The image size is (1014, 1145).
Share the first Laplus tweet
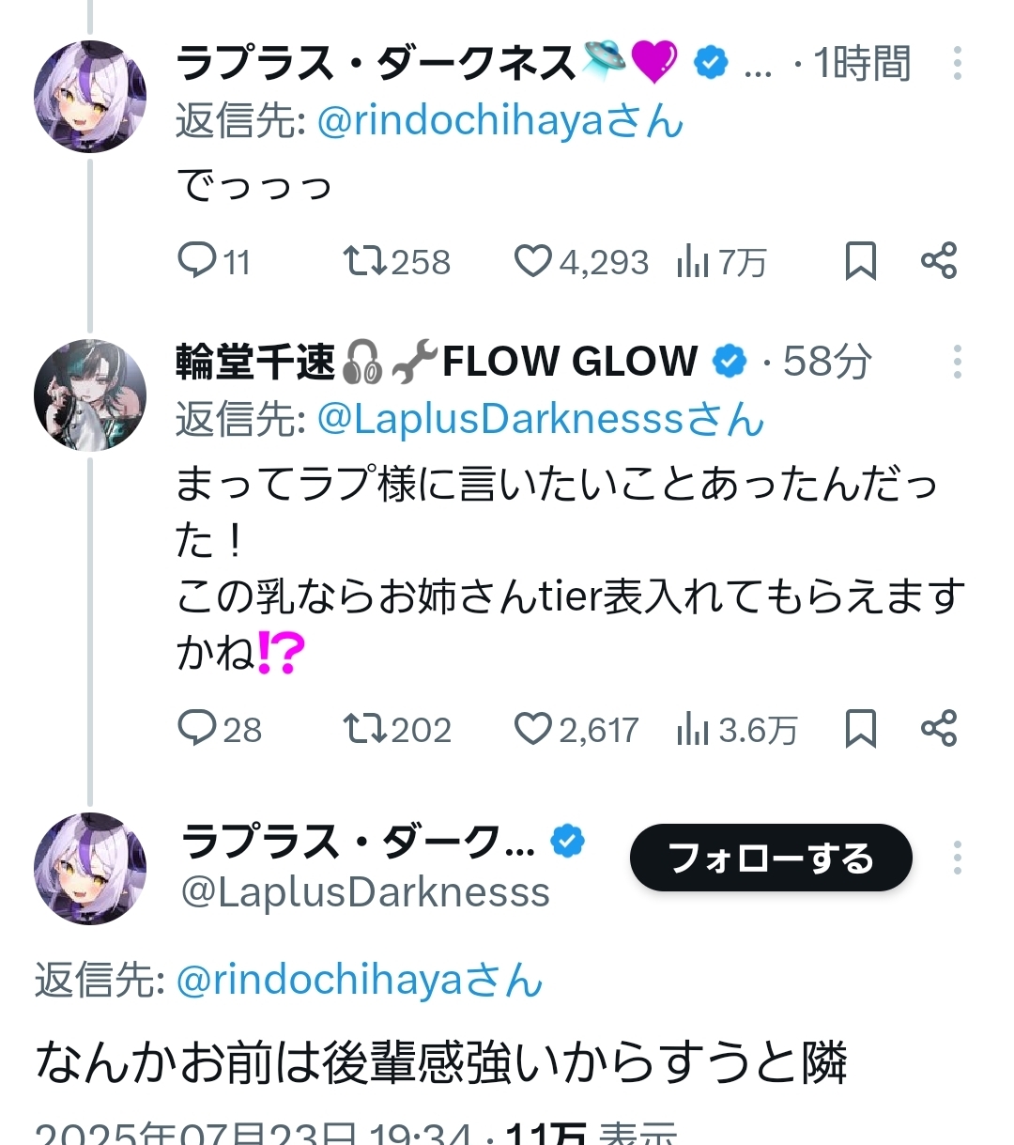click(938, 260)
